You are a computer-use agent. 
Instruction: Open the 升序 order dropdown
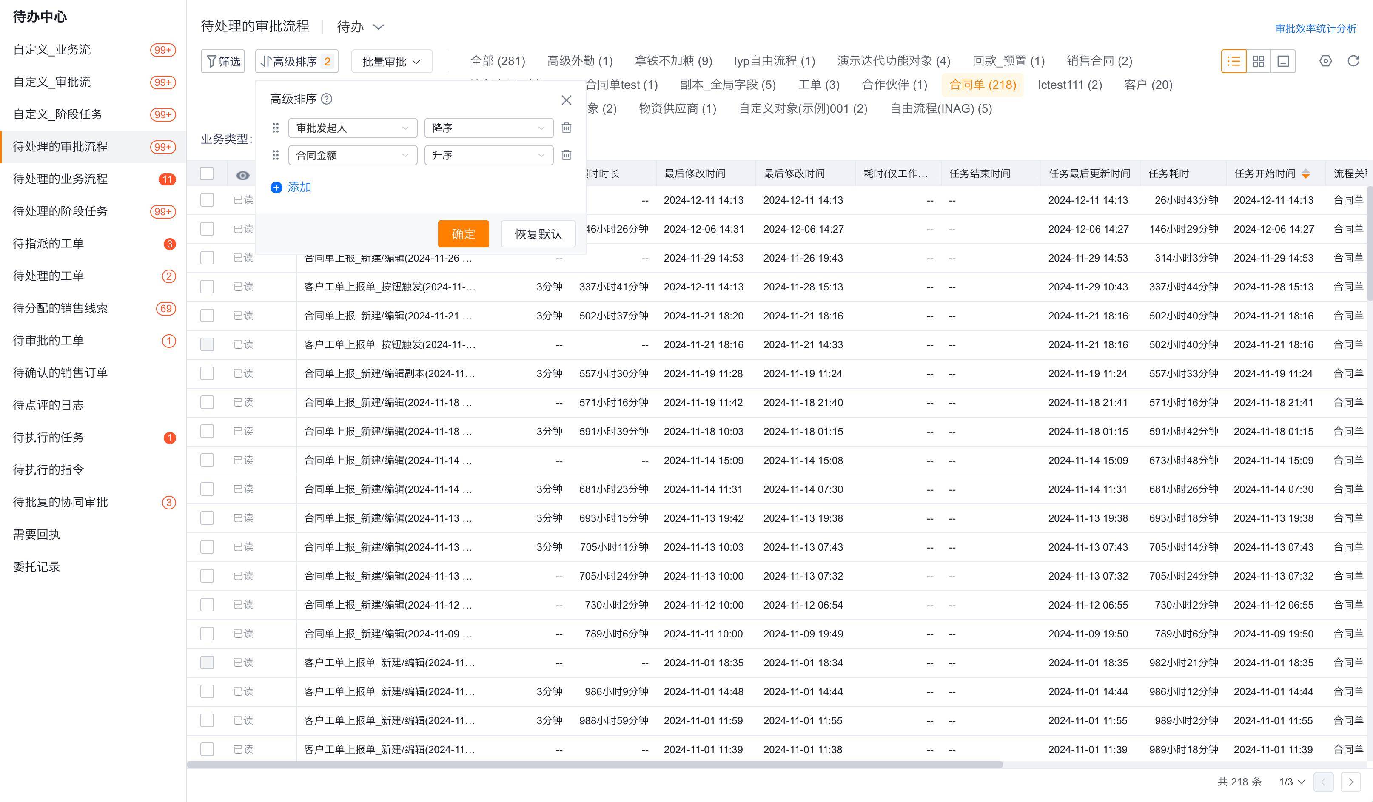click(488, 155)
